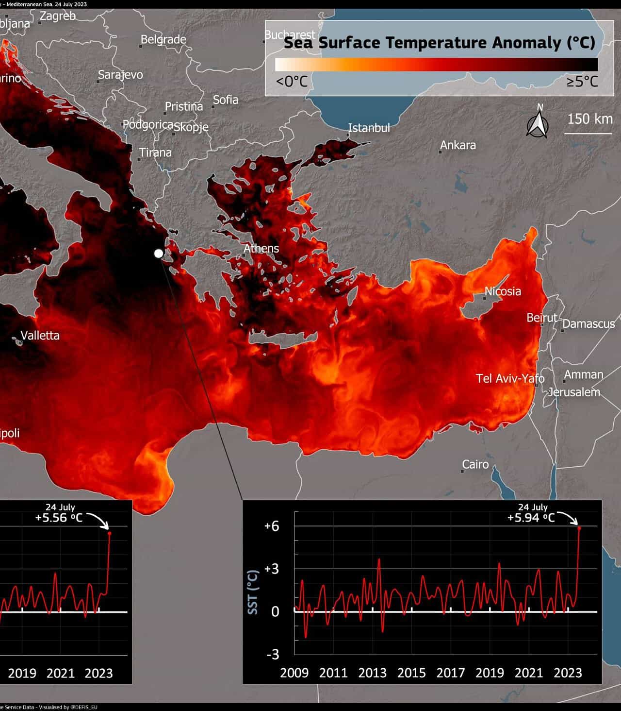The height and width of the screenshot is (711, 621).
Task: Click the red peak data point in right chart
Action: [x=579, y=528]
